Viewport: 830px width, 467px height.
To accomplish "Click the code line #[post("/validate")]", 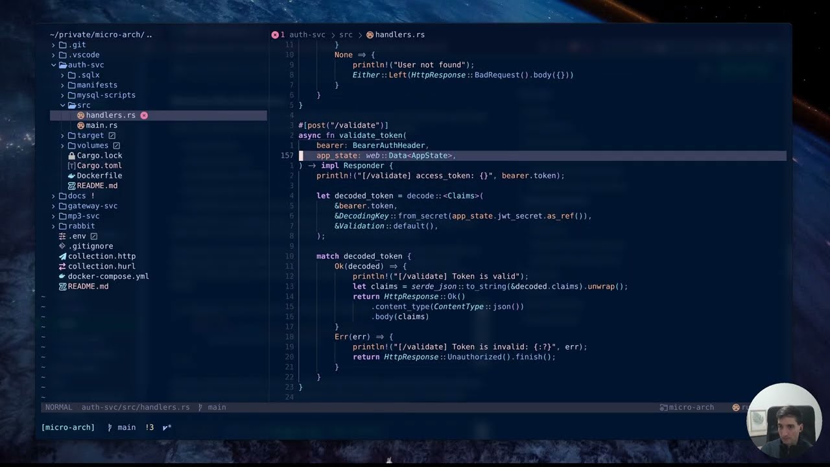I will click(344, 125).
